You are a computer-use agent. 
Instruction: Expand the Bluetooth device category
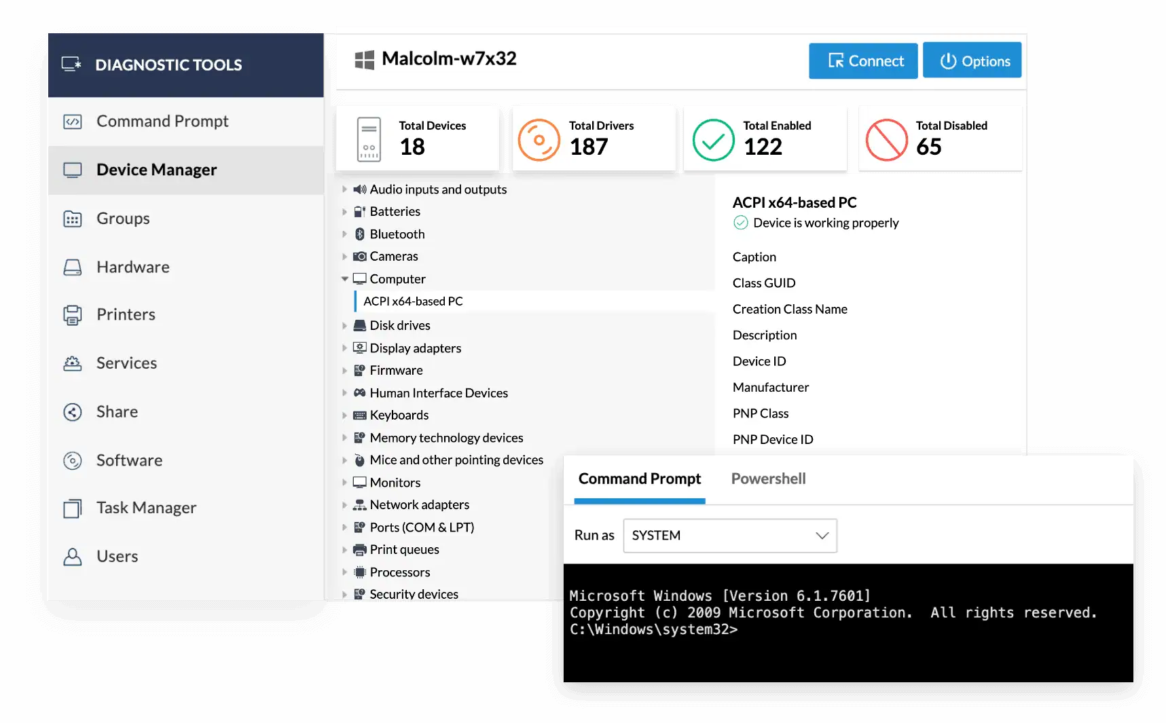point(345,234)
